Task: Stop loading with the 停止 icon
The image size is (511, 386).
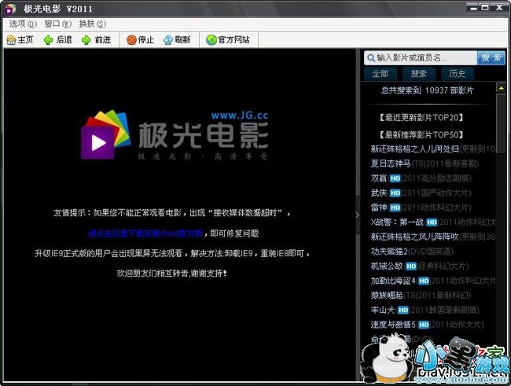Action: pos(131,40)
